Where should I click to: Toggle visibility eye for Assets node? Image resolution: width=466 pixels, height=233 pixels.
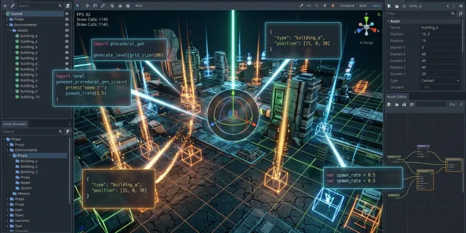[67, 30]
